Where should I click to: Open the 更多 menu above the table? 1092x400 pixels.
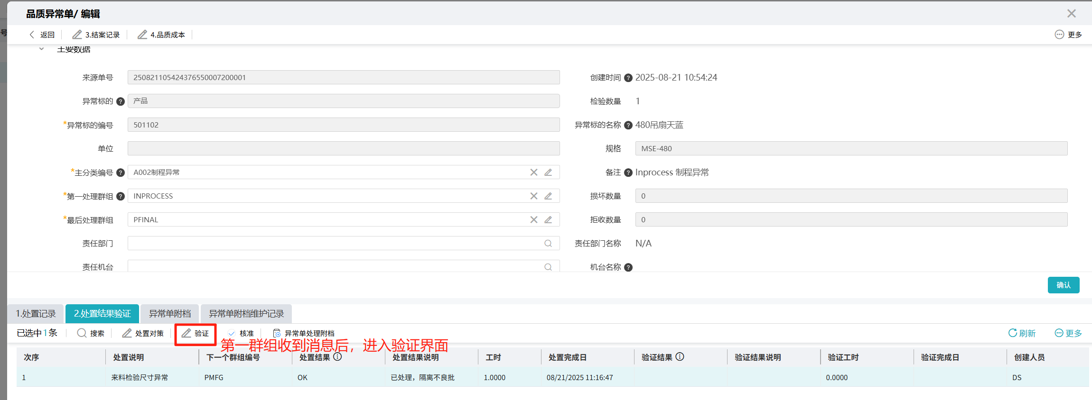click(1068, 333)
